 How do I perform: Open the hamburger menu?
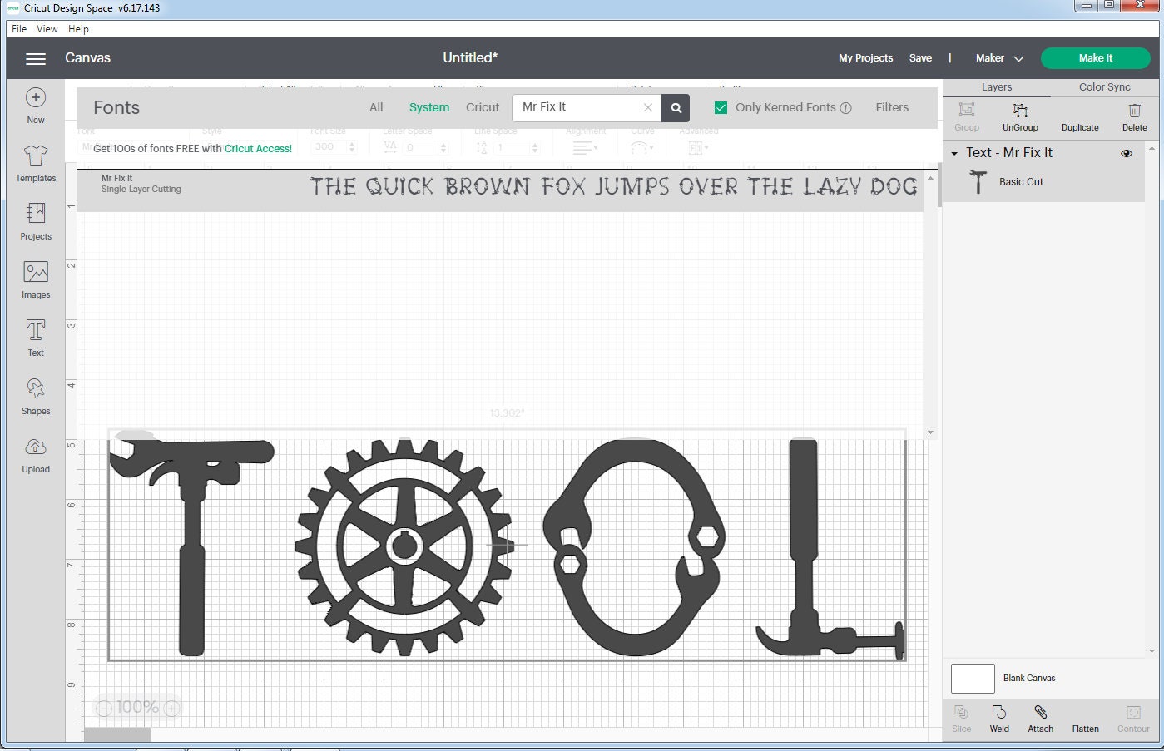(x=35, y=58)
